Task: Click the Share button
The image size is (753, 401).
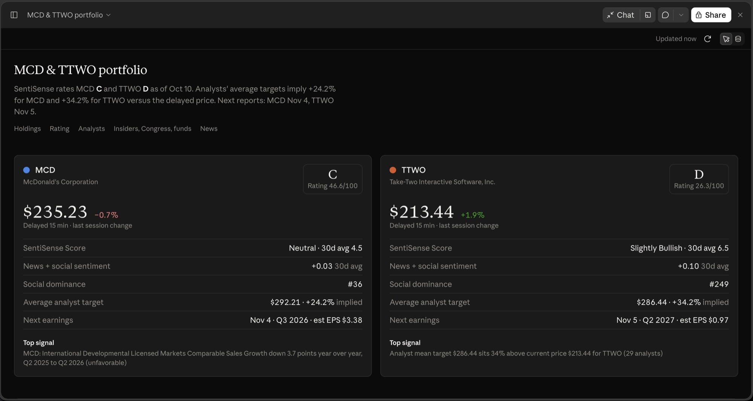Action: coord(711,15)
